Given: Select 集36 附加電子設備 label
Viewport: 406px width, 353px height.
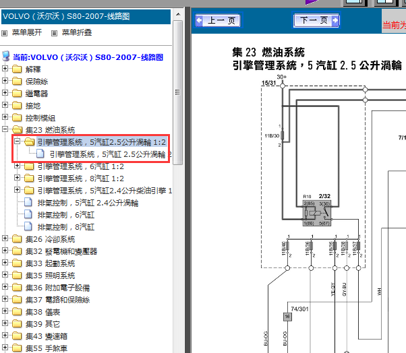Looking at the screenshot, I should pyautogui.click(x=57, y=288).
